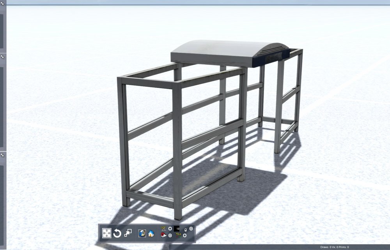Click the topmost pin icon on left edge

point(3,4)
